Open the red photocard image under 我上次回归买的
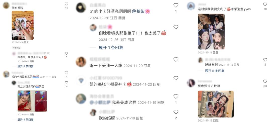Viewport: 271px width, 123px height. point(32,101)
